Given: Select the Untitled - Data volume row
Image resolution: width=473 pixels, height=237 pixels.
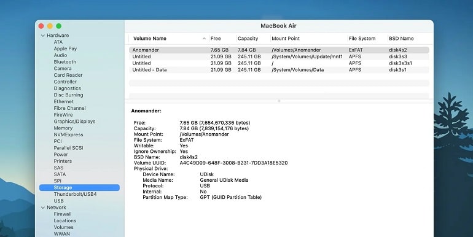Looking at the screenshot, I should pos(279,70).
